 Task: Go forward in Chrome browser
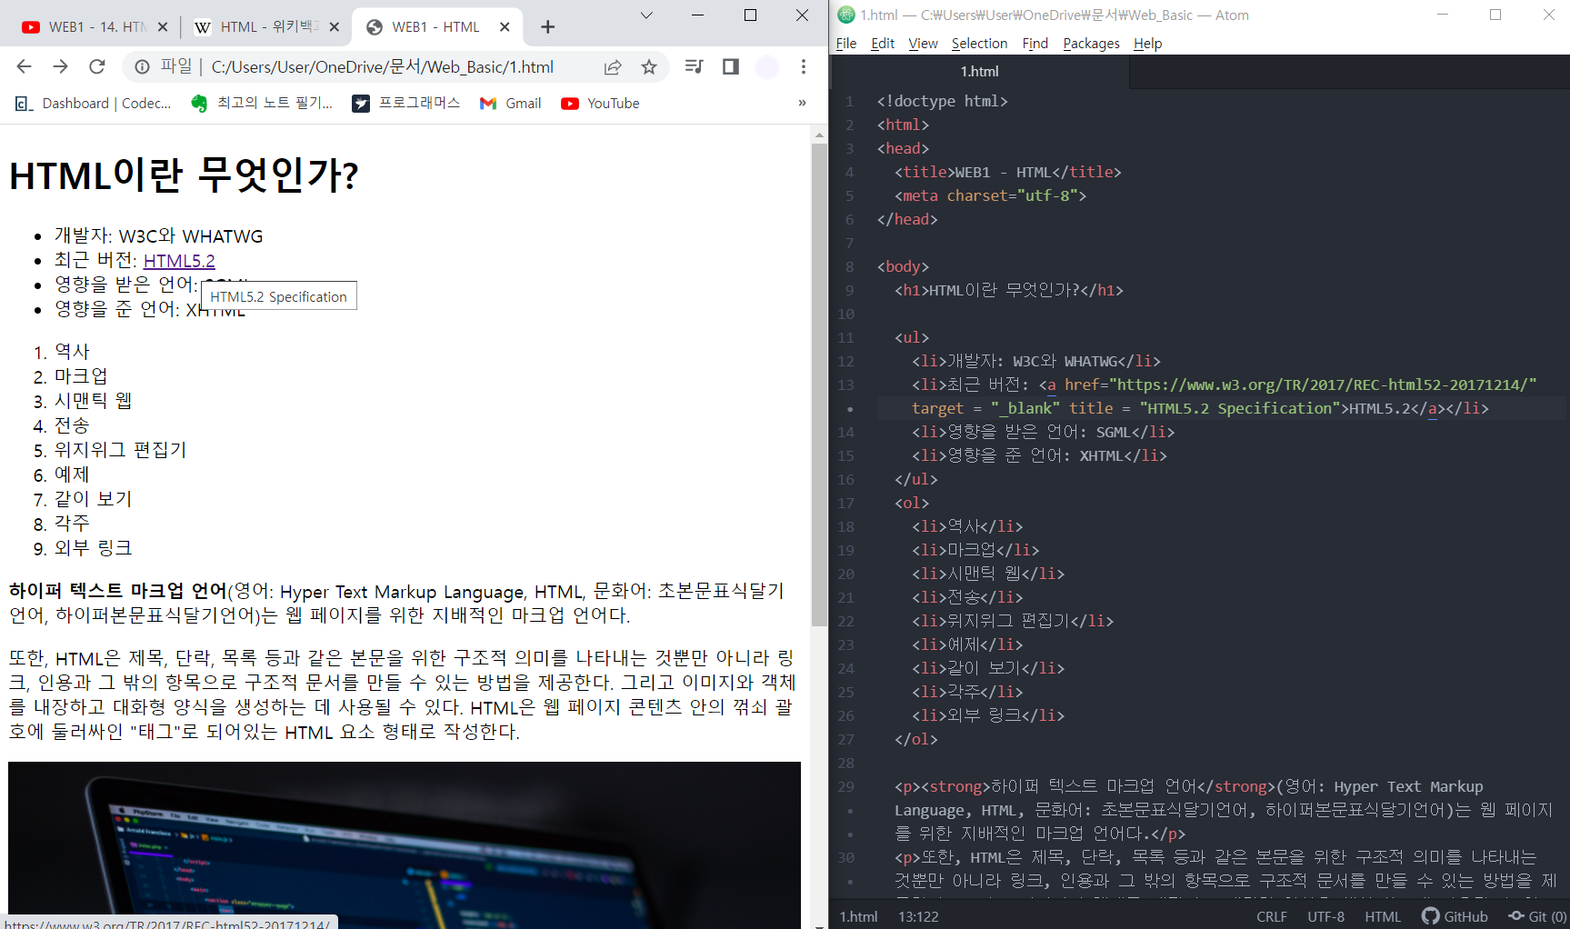(x=61, y=66)
